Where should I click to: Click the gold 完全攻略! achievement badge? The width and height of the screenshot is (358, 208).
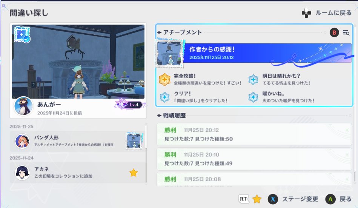(x=164, y=80)
